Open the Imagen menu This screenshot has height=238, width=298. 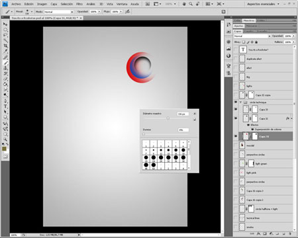coord(42,4)
